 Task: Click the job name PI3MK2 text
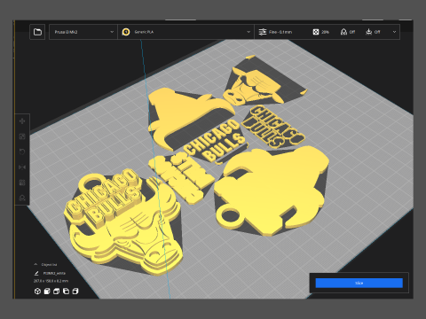(54, 273)
